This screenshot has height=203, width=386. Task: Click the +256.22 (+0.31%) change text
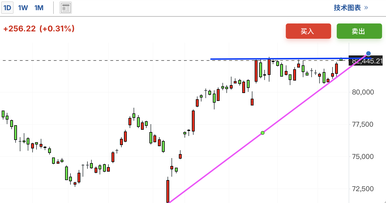click(39, 29)
